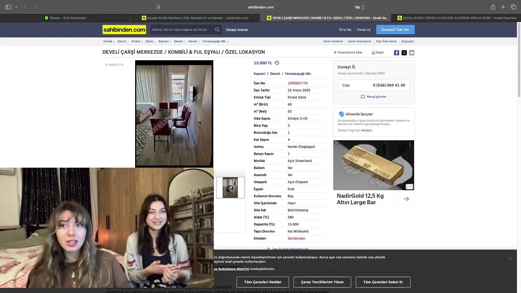The image size is (521, 293).
Task: Open Favori İlanlarım link
Action: tap(333, 41)
